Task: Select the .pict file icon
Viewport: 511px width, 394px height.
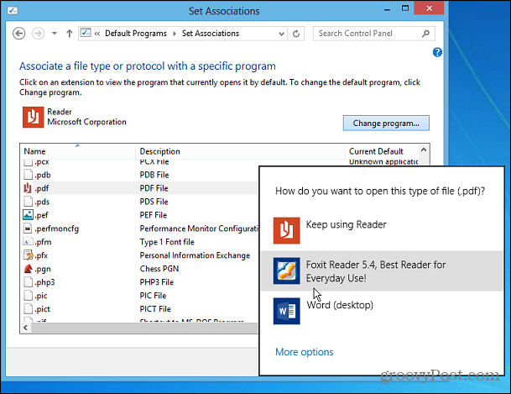Action: pos(28,308)
